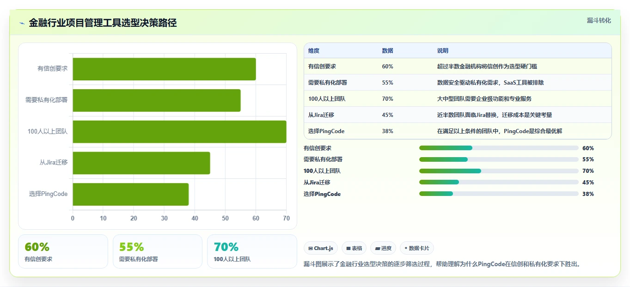Image resolution: width=630 pixels, height=287 pixels.
Task: Click the 70% progress bar for 100人以上团队
Action: [x=499, y=171]
